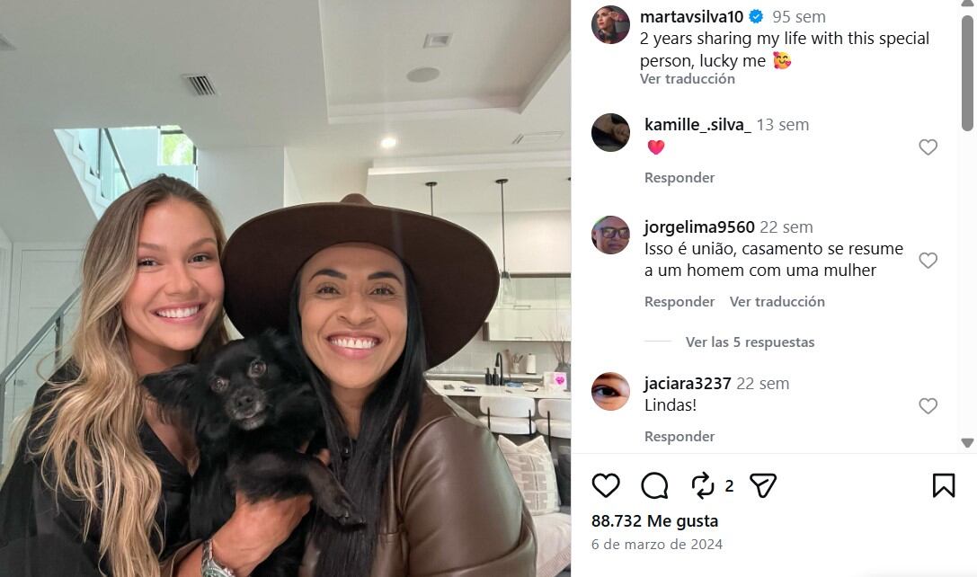The height and width of the screenshot is (577, 977).
Task: Tap the repost arrows icon
Action: [x=703, y=485]
